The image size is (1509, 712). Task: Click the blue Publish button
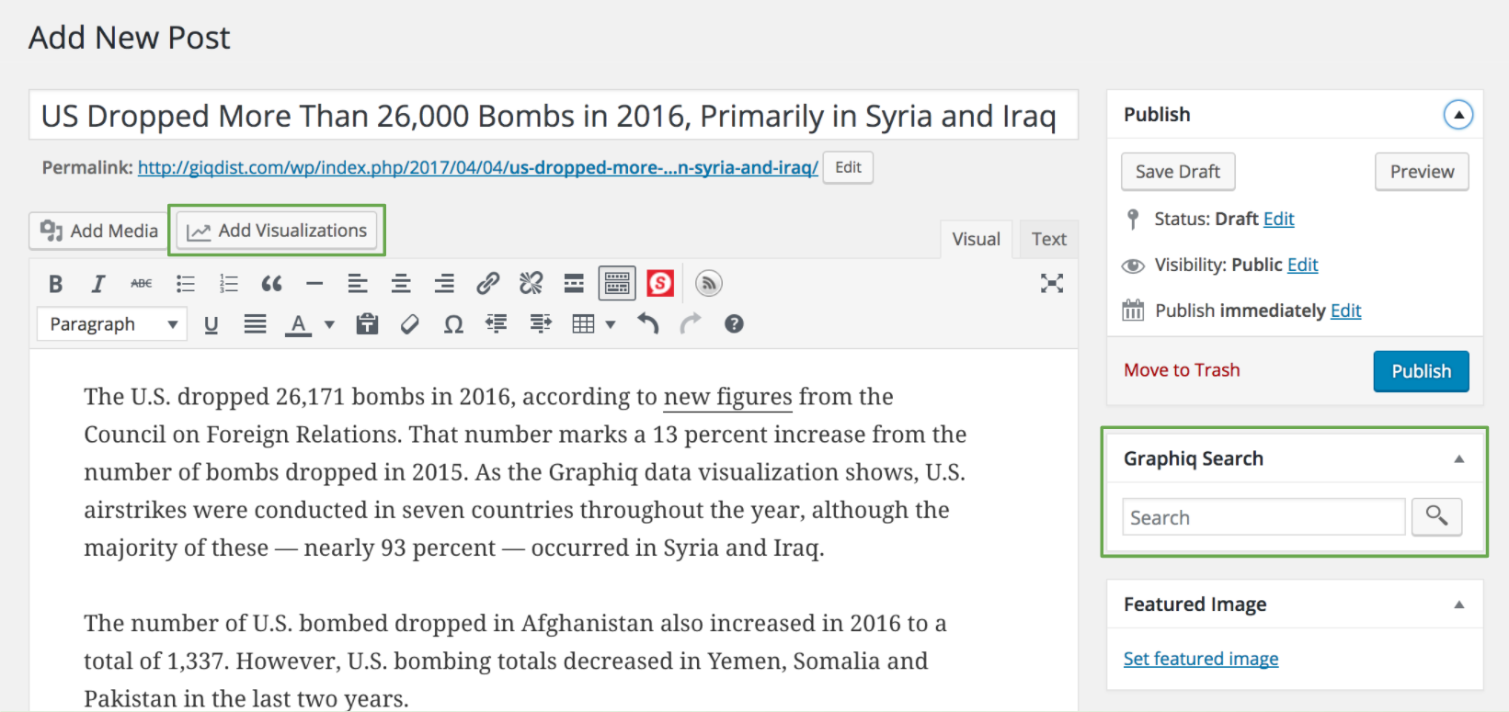click(1421, 371)
